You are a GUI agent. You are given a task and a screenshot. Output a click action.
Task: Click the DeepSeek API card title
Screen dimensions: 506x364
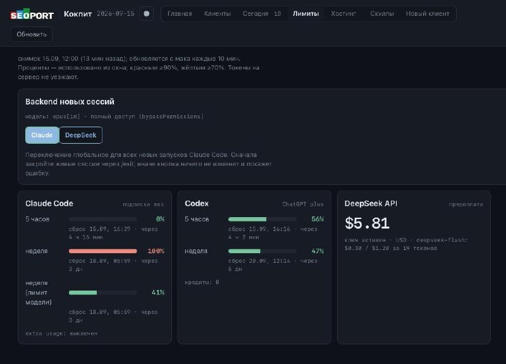tap(371, 203)
